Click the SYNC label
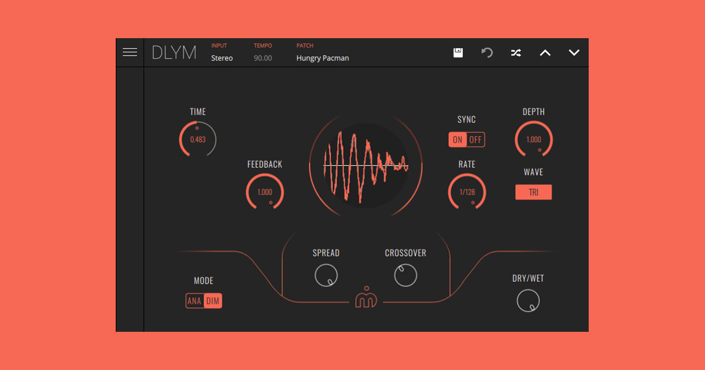 tap(466, 119)
